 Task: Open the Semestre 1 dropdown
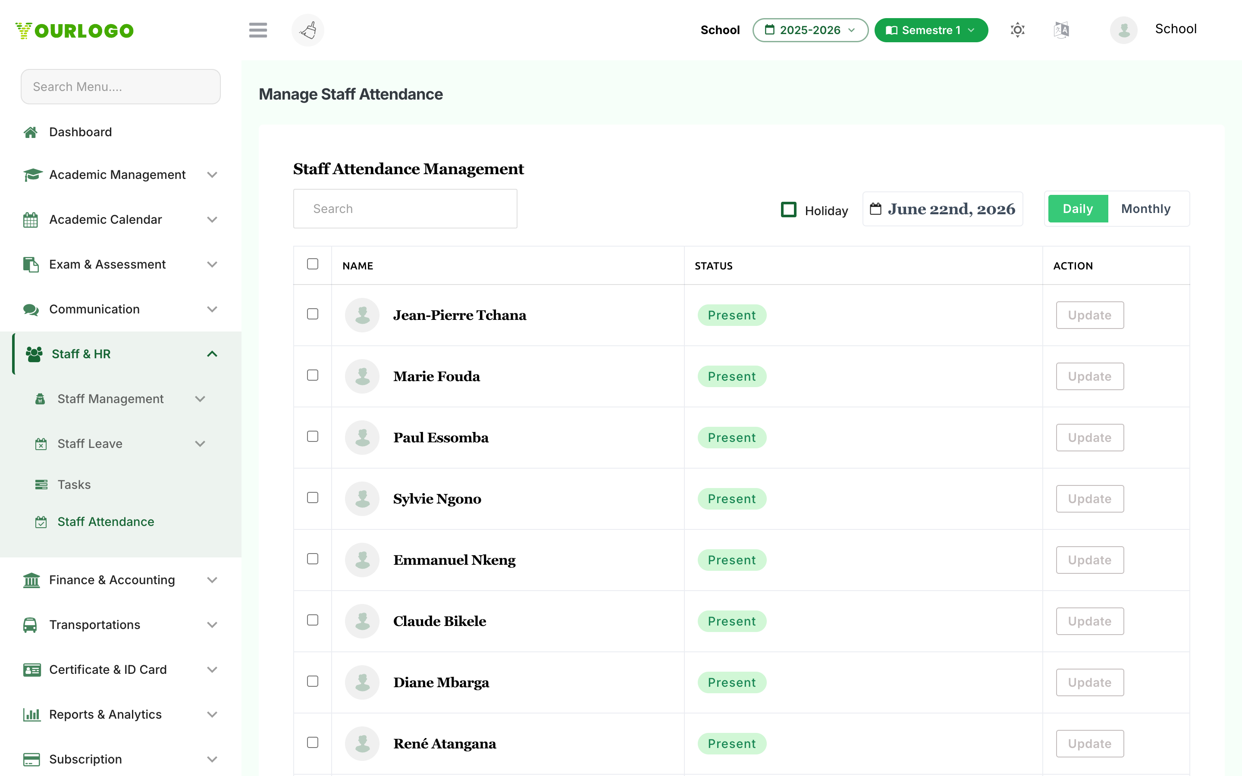[x=931, y=30]
